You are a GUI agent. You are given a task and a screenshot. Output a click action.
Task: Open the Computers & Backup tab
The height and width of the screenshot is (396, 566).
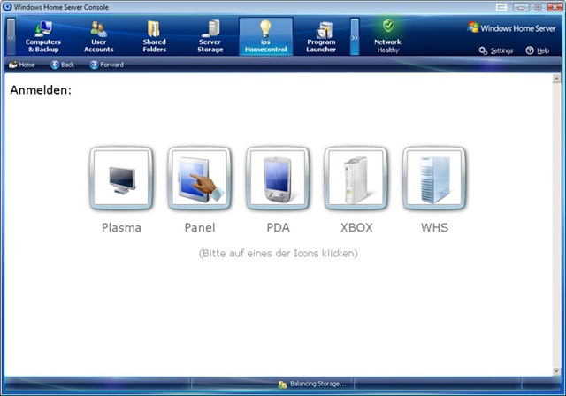(43, 37)
